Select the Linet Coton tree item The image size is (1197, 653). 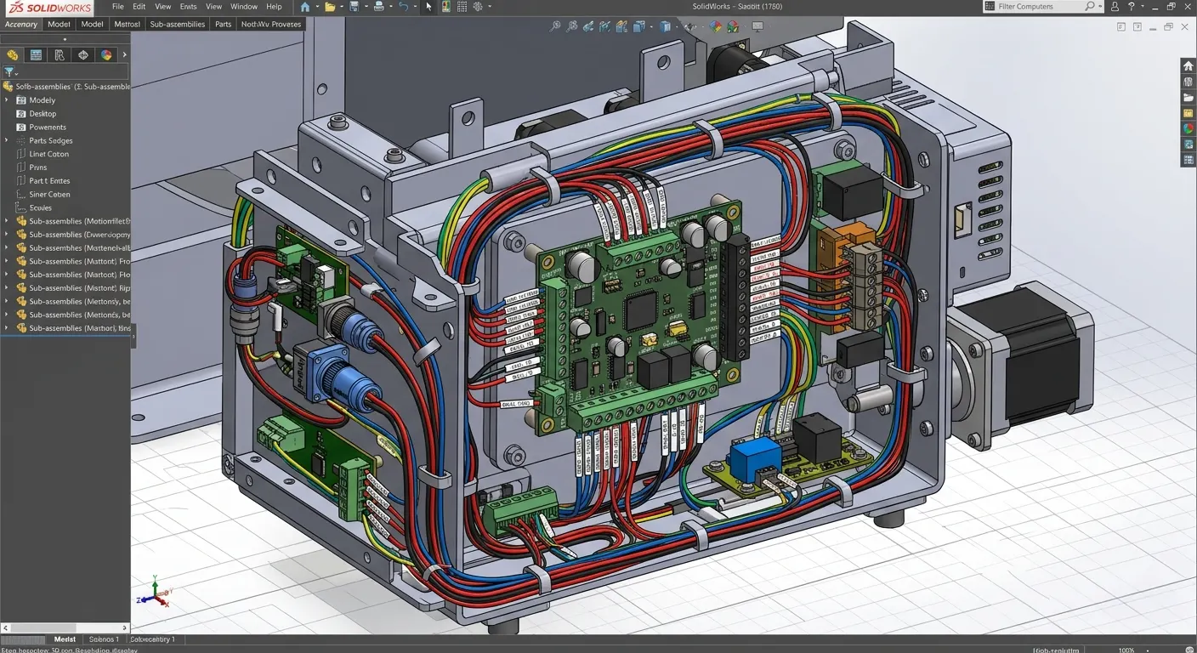pyautogui.click(x=49, y=154)
